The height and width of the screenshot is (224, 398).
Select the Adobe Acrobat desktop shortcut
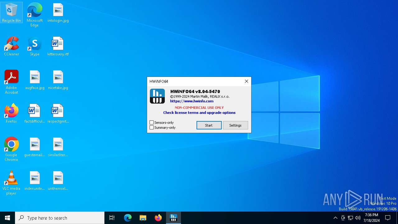tap(12, 82)
